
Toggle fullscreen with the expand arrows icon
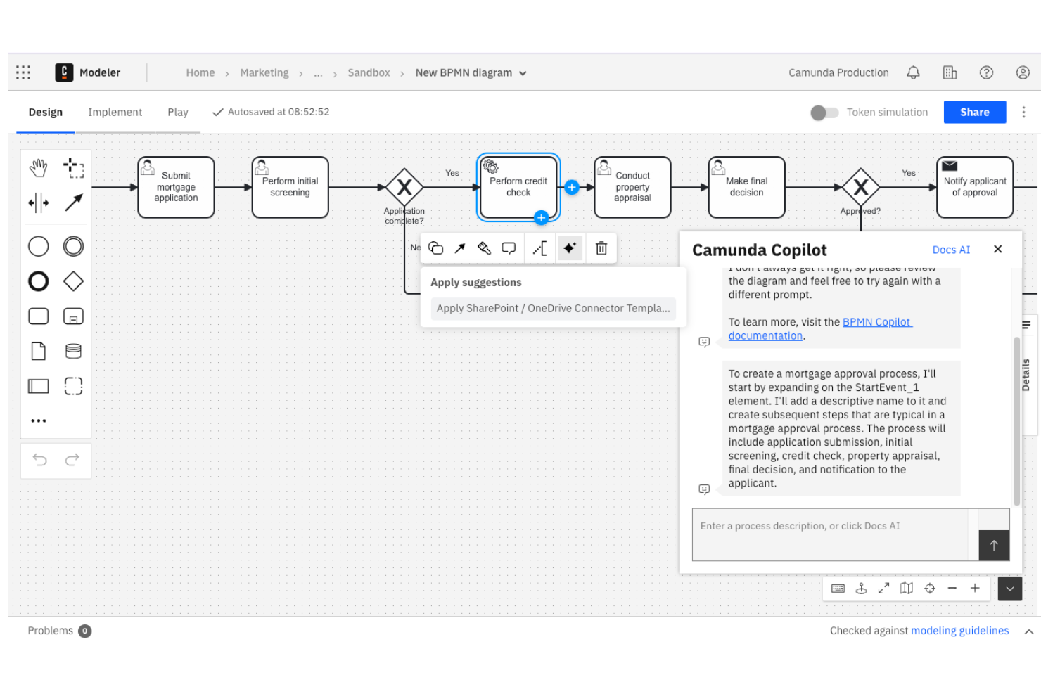point(883,589)
